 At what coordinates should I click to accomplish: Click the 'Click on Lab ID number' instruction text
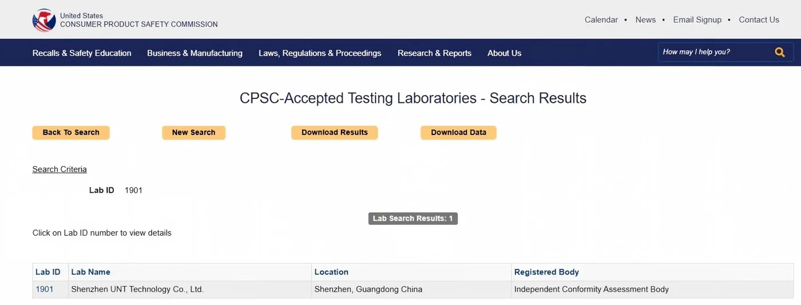[x=102, y=233]
